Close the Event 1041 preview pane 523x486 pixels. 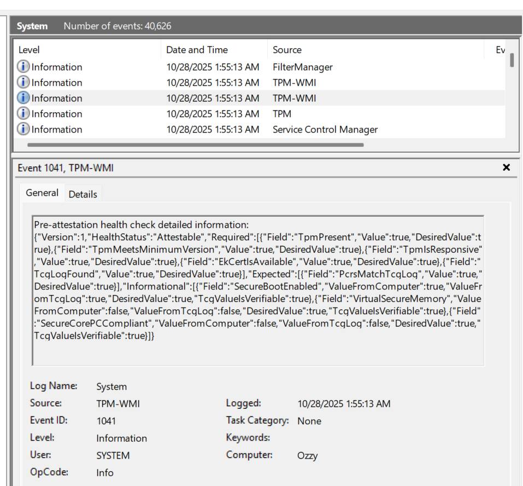[x=506, y=167]
